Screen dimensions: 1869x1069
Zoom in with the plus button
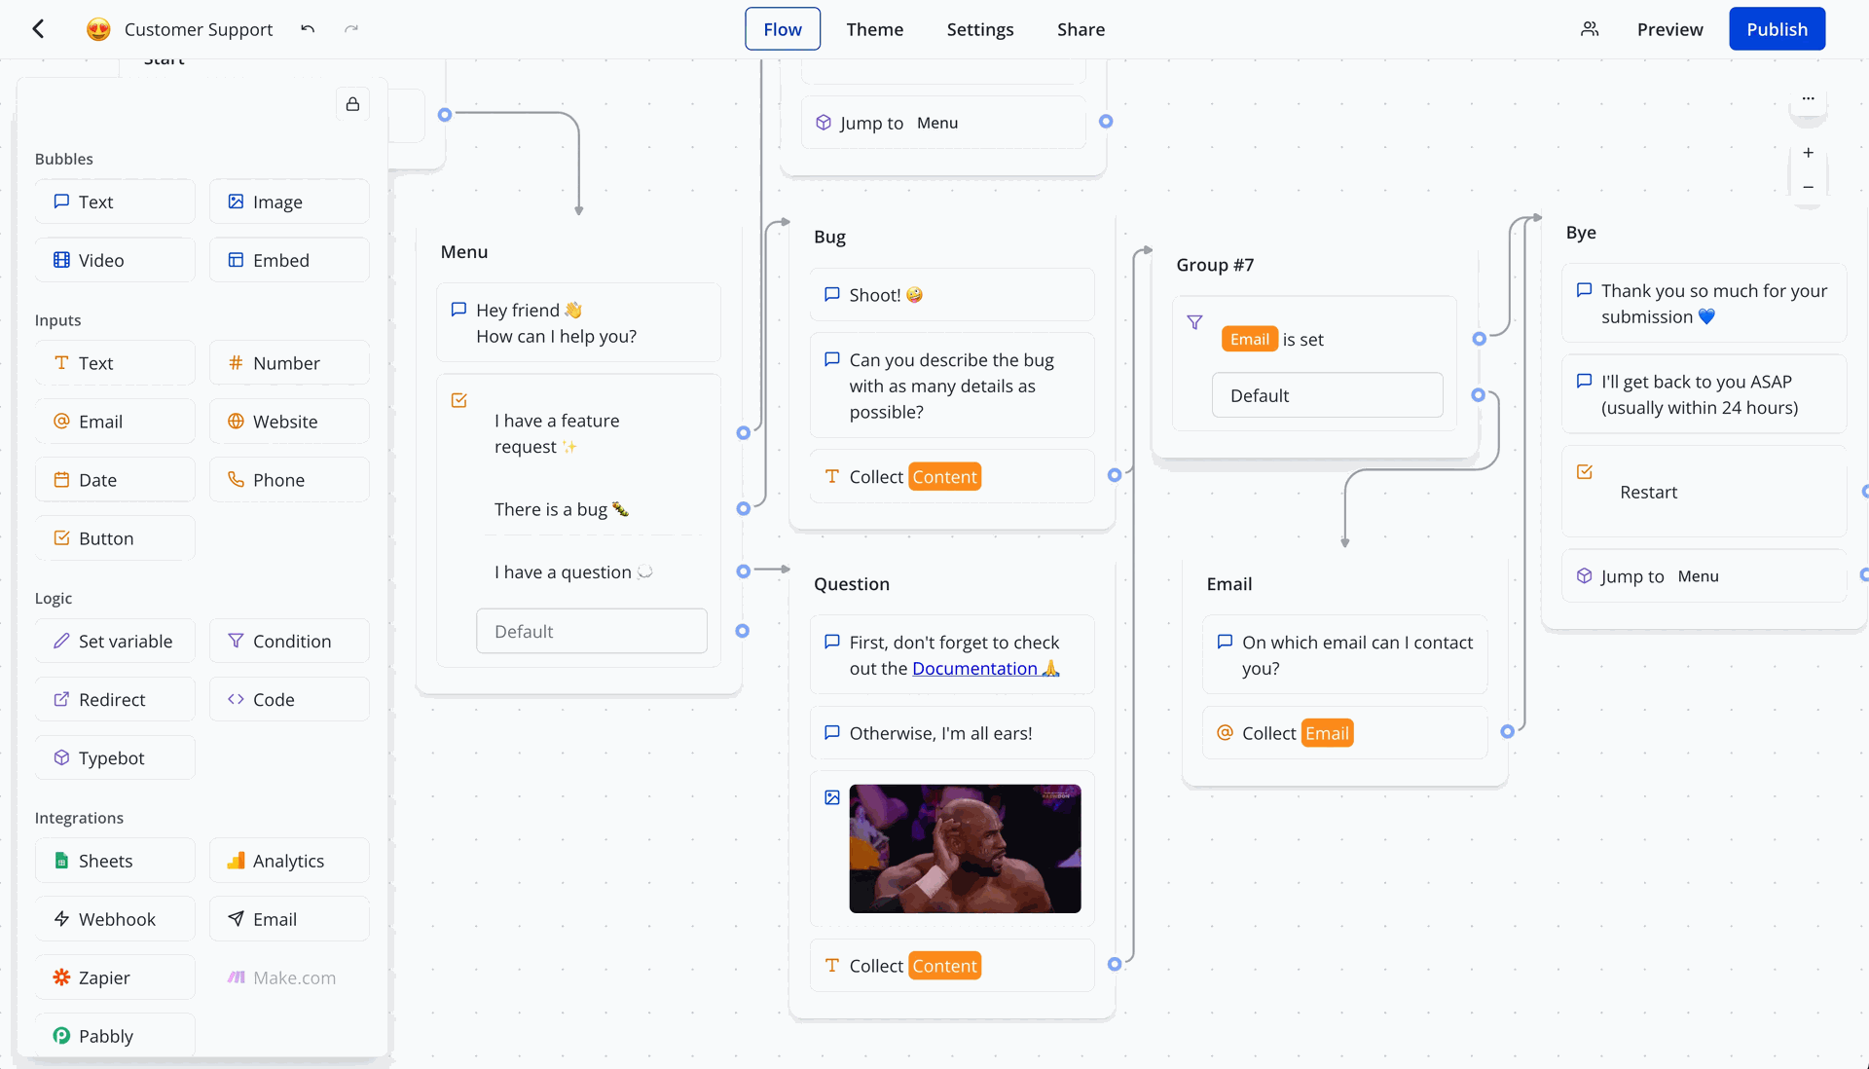click(1808, 153)
